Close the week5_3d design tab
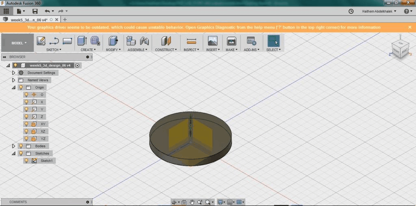416x206 pixels. (57, 20)
